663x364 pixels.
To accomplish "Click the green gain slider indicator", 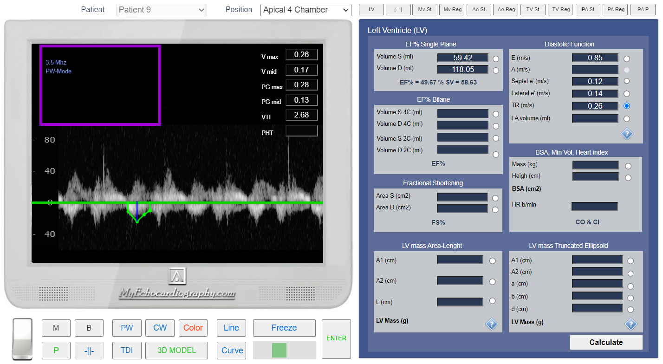I will (x=279, y=350).
